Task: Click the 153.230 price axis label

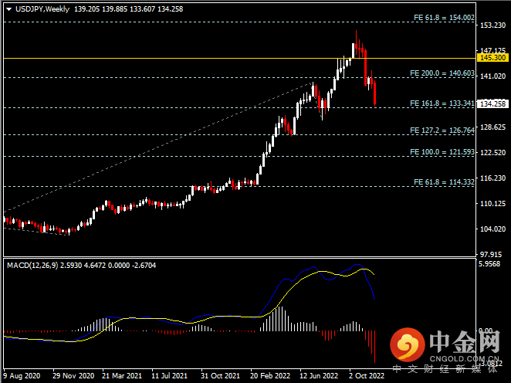Action: click(489, 25)
